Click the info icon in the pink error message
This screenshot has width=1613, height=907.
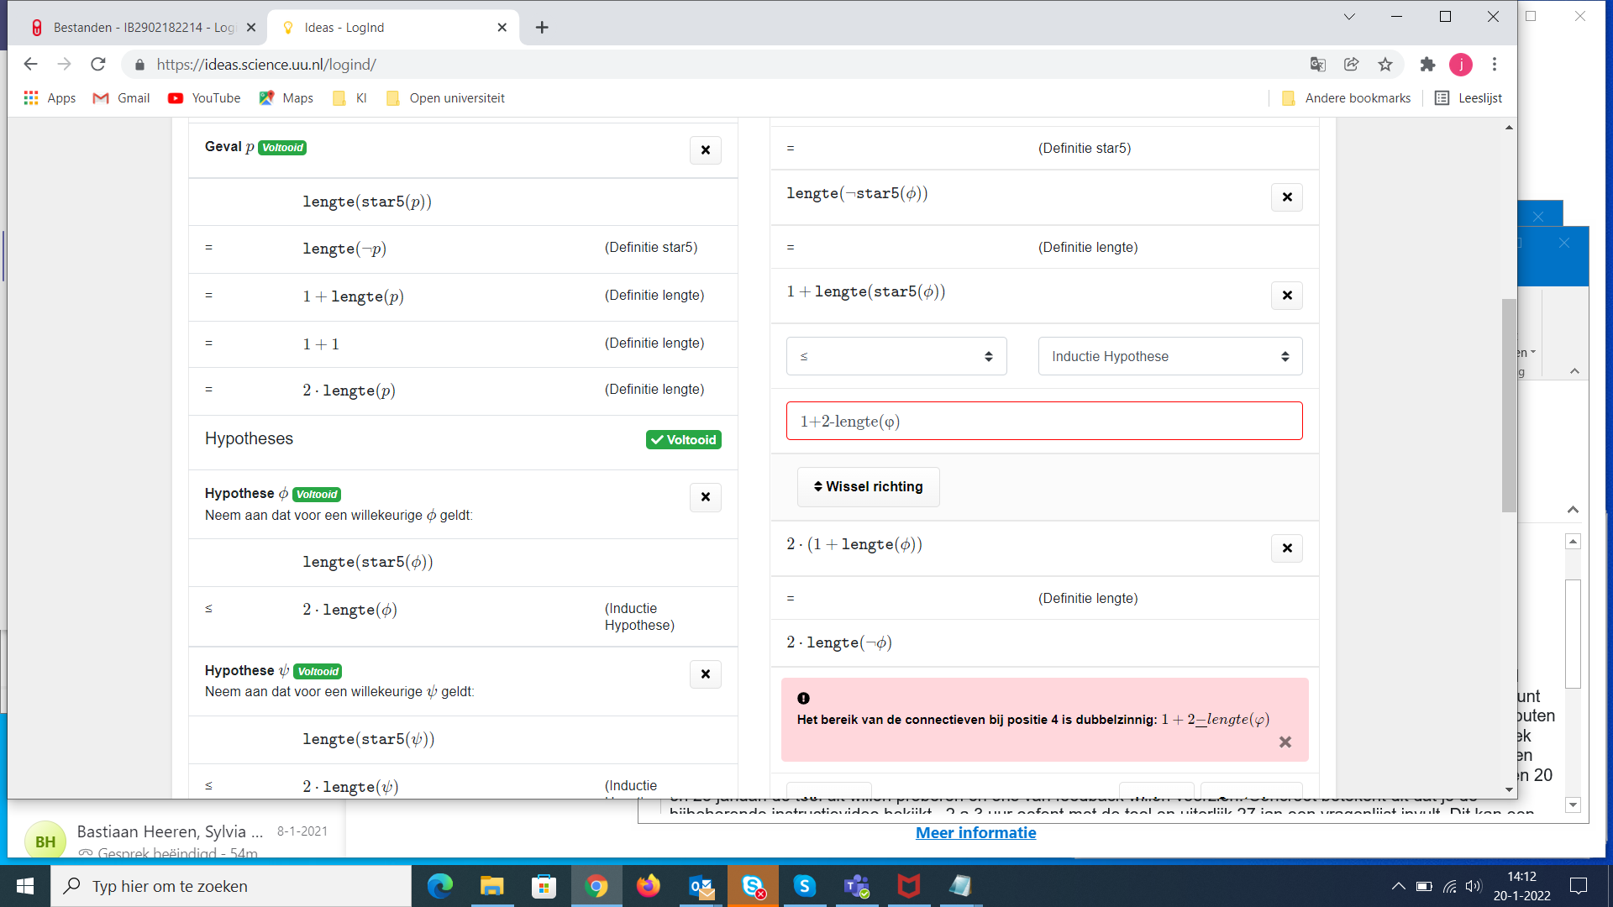point(804,698)
